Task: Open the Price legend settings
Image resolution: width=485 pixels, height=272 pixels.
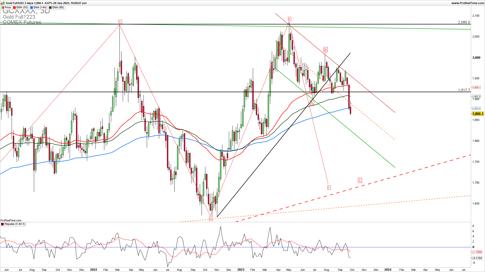Action: tap(6, 8)
